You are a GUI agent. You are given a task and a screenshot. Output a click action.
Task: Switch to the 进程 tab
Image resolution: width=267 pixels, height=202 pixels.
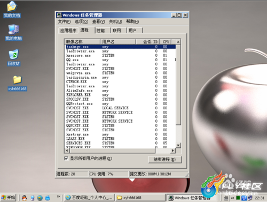tap(87, 30)
